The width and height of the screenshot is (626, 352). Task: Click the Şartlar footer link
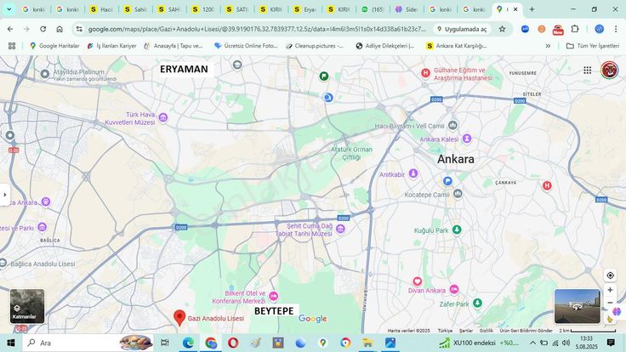point(465,331)
